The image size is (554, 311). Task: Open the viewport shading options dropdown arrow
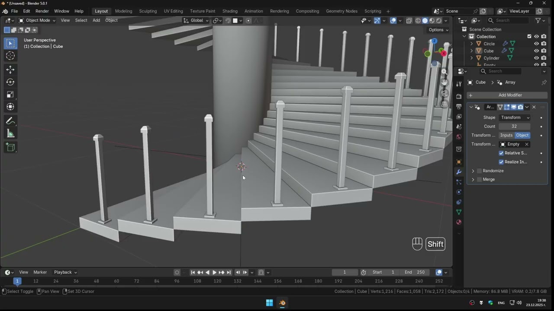(x=446, y=20)
